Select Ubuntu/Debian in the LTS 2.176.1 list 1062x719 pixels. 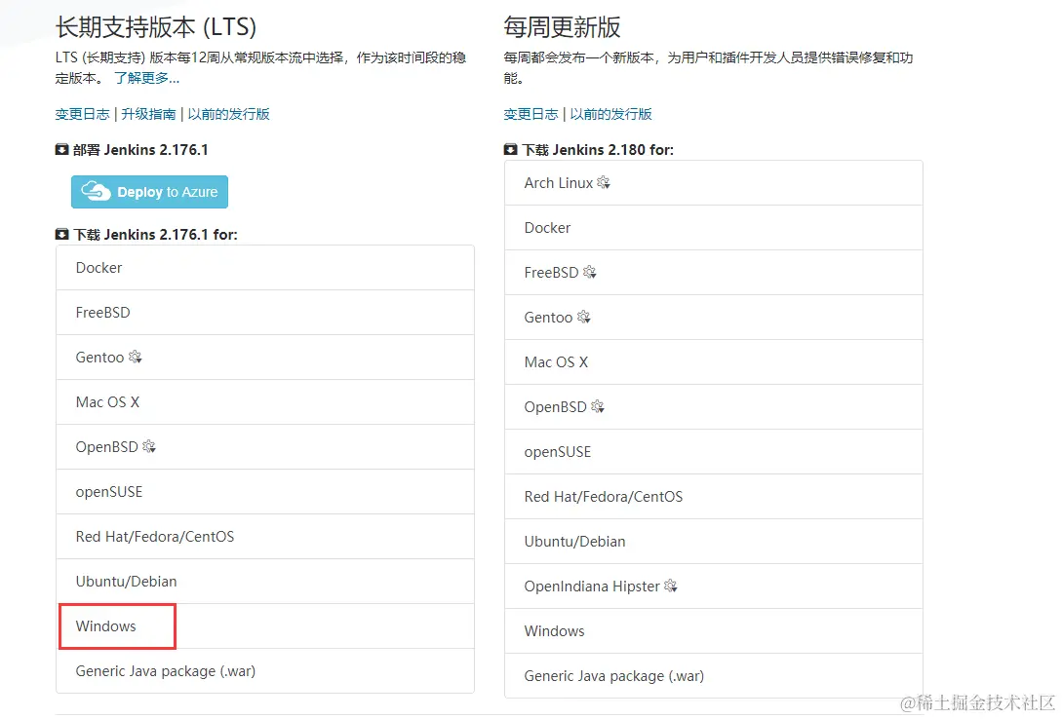tap(265, 582)
